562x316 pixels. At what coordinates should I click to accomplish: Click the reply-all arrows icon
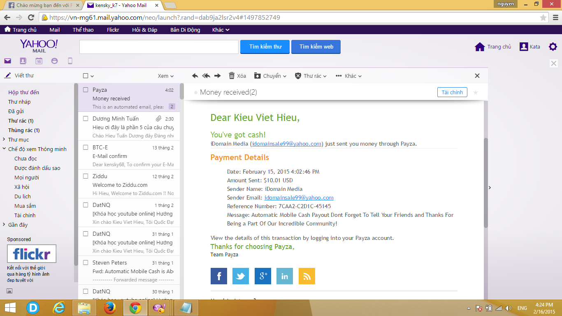[206, 76]
